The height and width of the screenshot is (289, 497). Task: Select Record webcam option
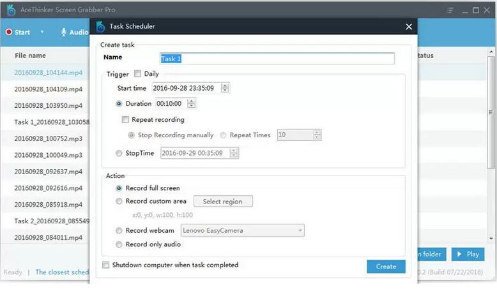119,231
